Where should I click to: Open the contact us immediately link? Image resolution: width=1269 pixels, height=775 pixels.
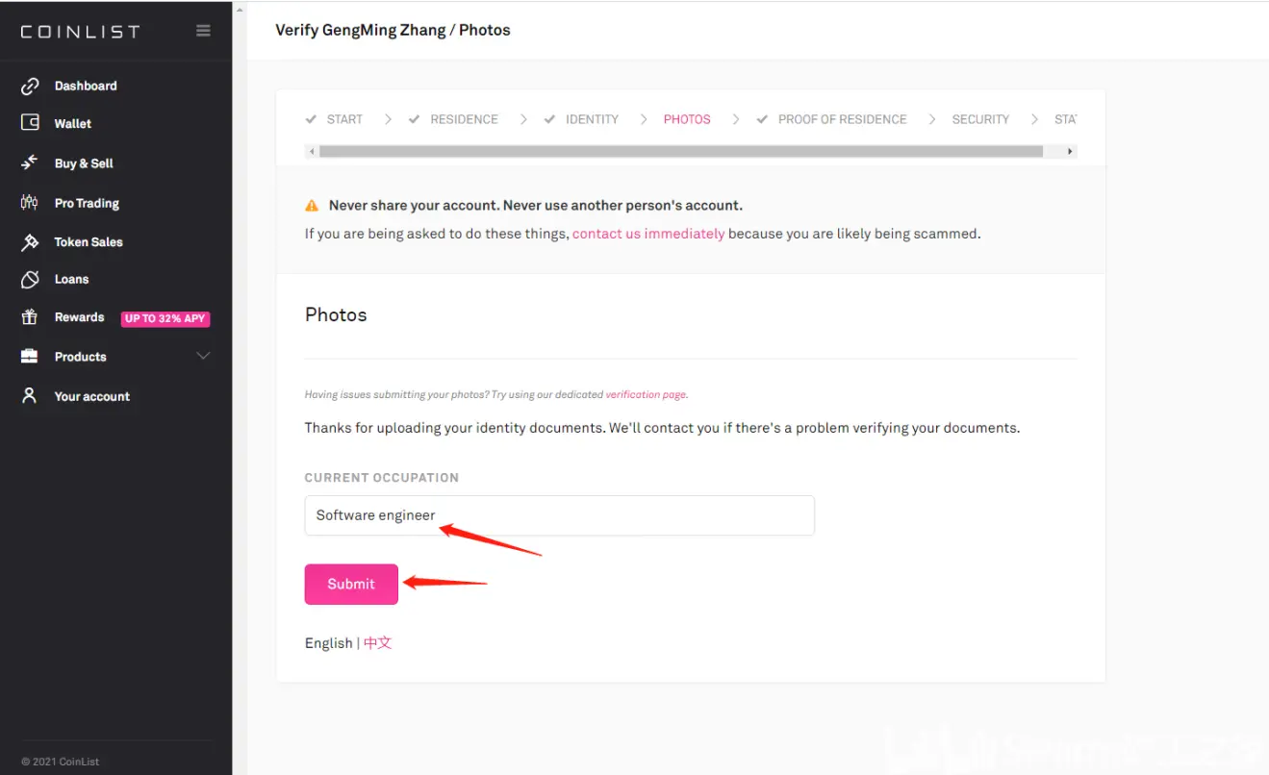coord(648,234)
